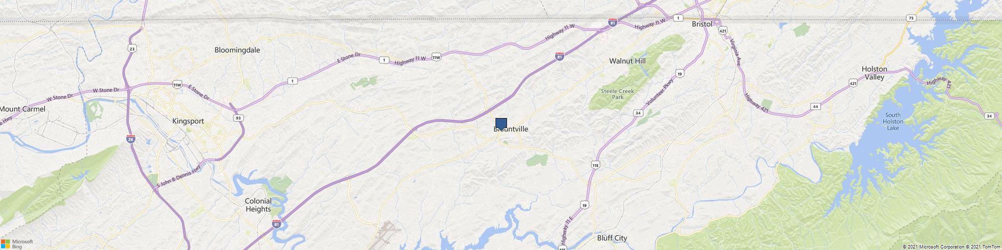Click the blue Blountville location pin
The image size is (1002, 250).
501,124
